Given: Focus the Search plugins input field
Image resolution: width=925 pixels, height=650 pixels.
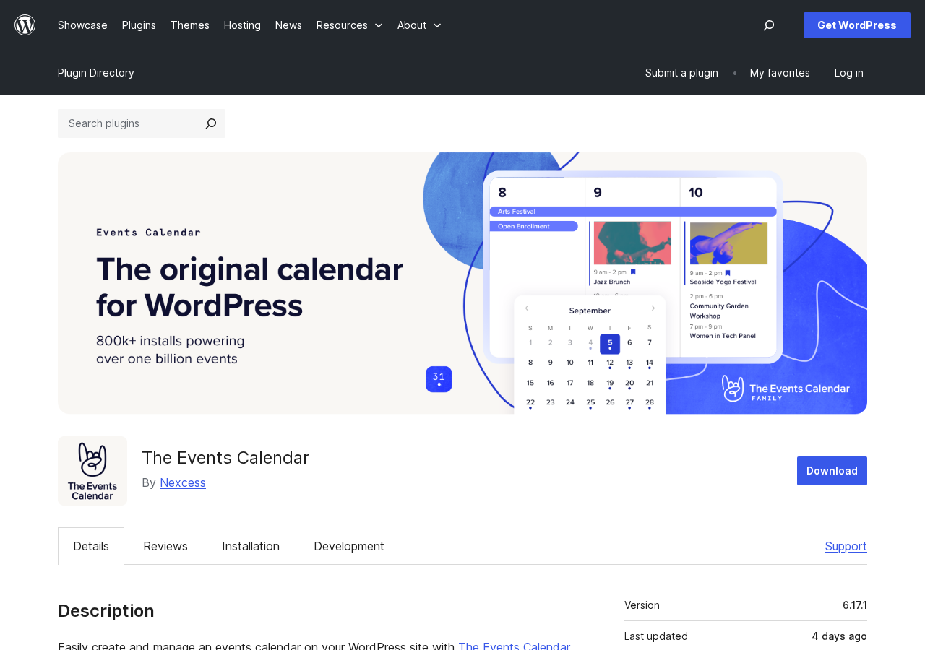Looking at the screenshot, I should (127, 123).
